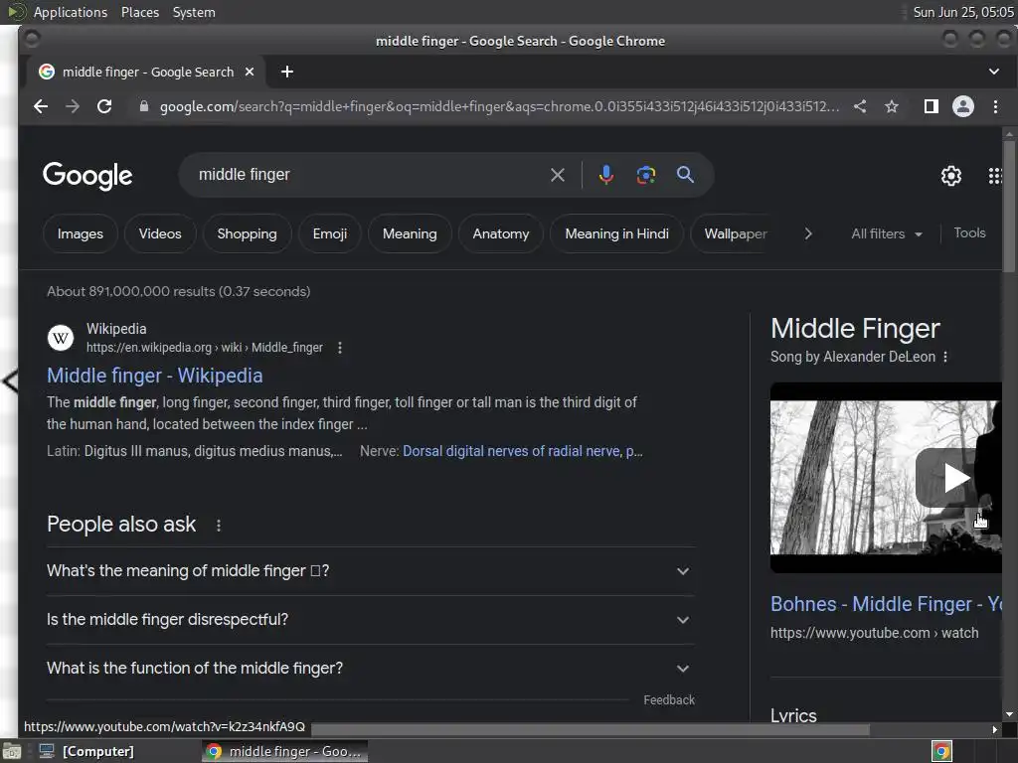Click the date and time clock
Screen dimensions: 1018x763
[962, 12]
